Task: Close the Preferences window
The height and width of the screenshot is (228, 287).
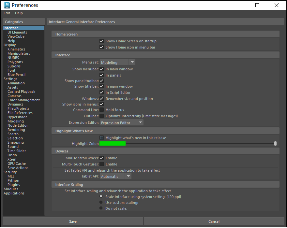Action: pos(277,5)
